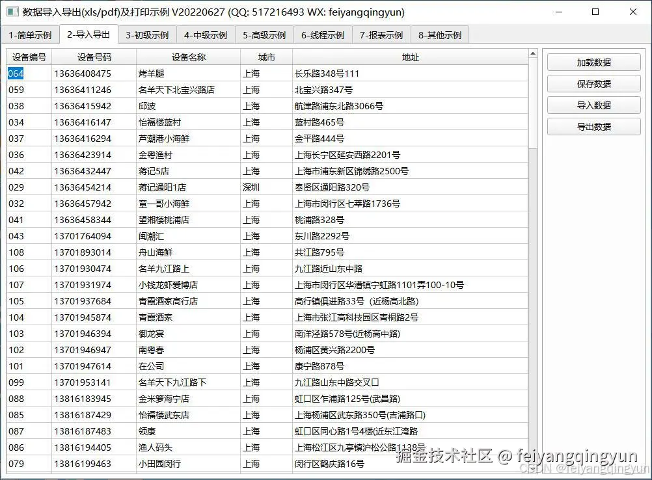
Task: Sort by the 设备编号 column header
Action: pyautogui.click(x=28, y=57)
